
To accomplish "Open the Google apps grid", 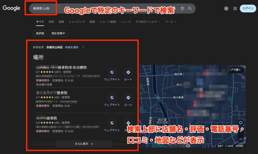I will [x=235, y=9].
